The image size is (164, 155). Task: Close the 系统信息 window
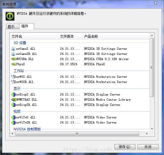point(155,3)
